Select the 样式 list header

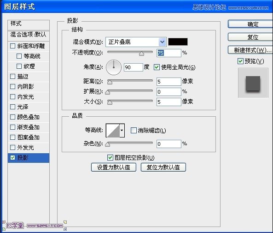29,25
